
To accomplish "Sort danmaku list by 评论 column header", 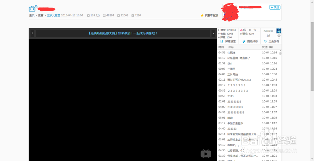I will (231, 47).
